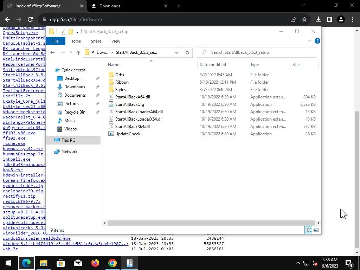Bookmark this page with star icon
Viewport: 360px width, 270px height.
tap(304, 20)
